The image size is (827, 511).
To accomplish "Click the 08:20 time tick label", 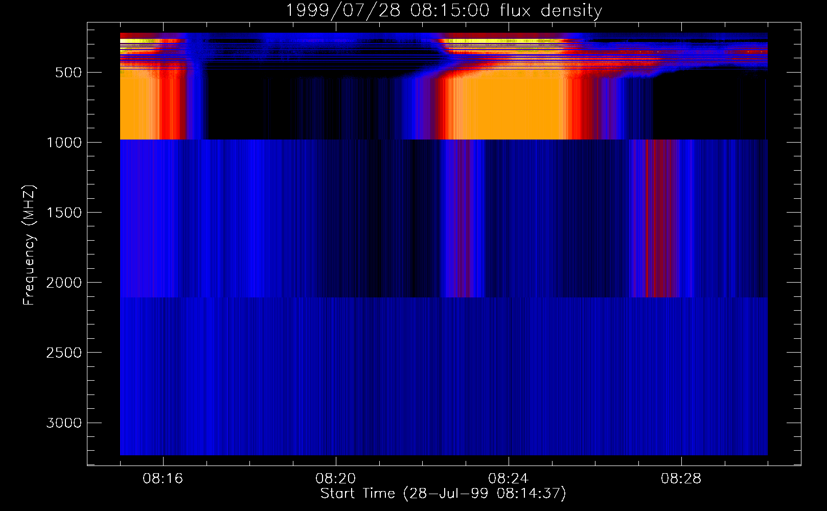I will pos(336,479).
